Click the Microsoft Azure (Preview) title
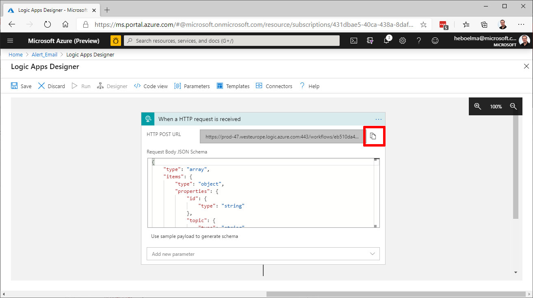533x298 pixels. pos(64,41)
